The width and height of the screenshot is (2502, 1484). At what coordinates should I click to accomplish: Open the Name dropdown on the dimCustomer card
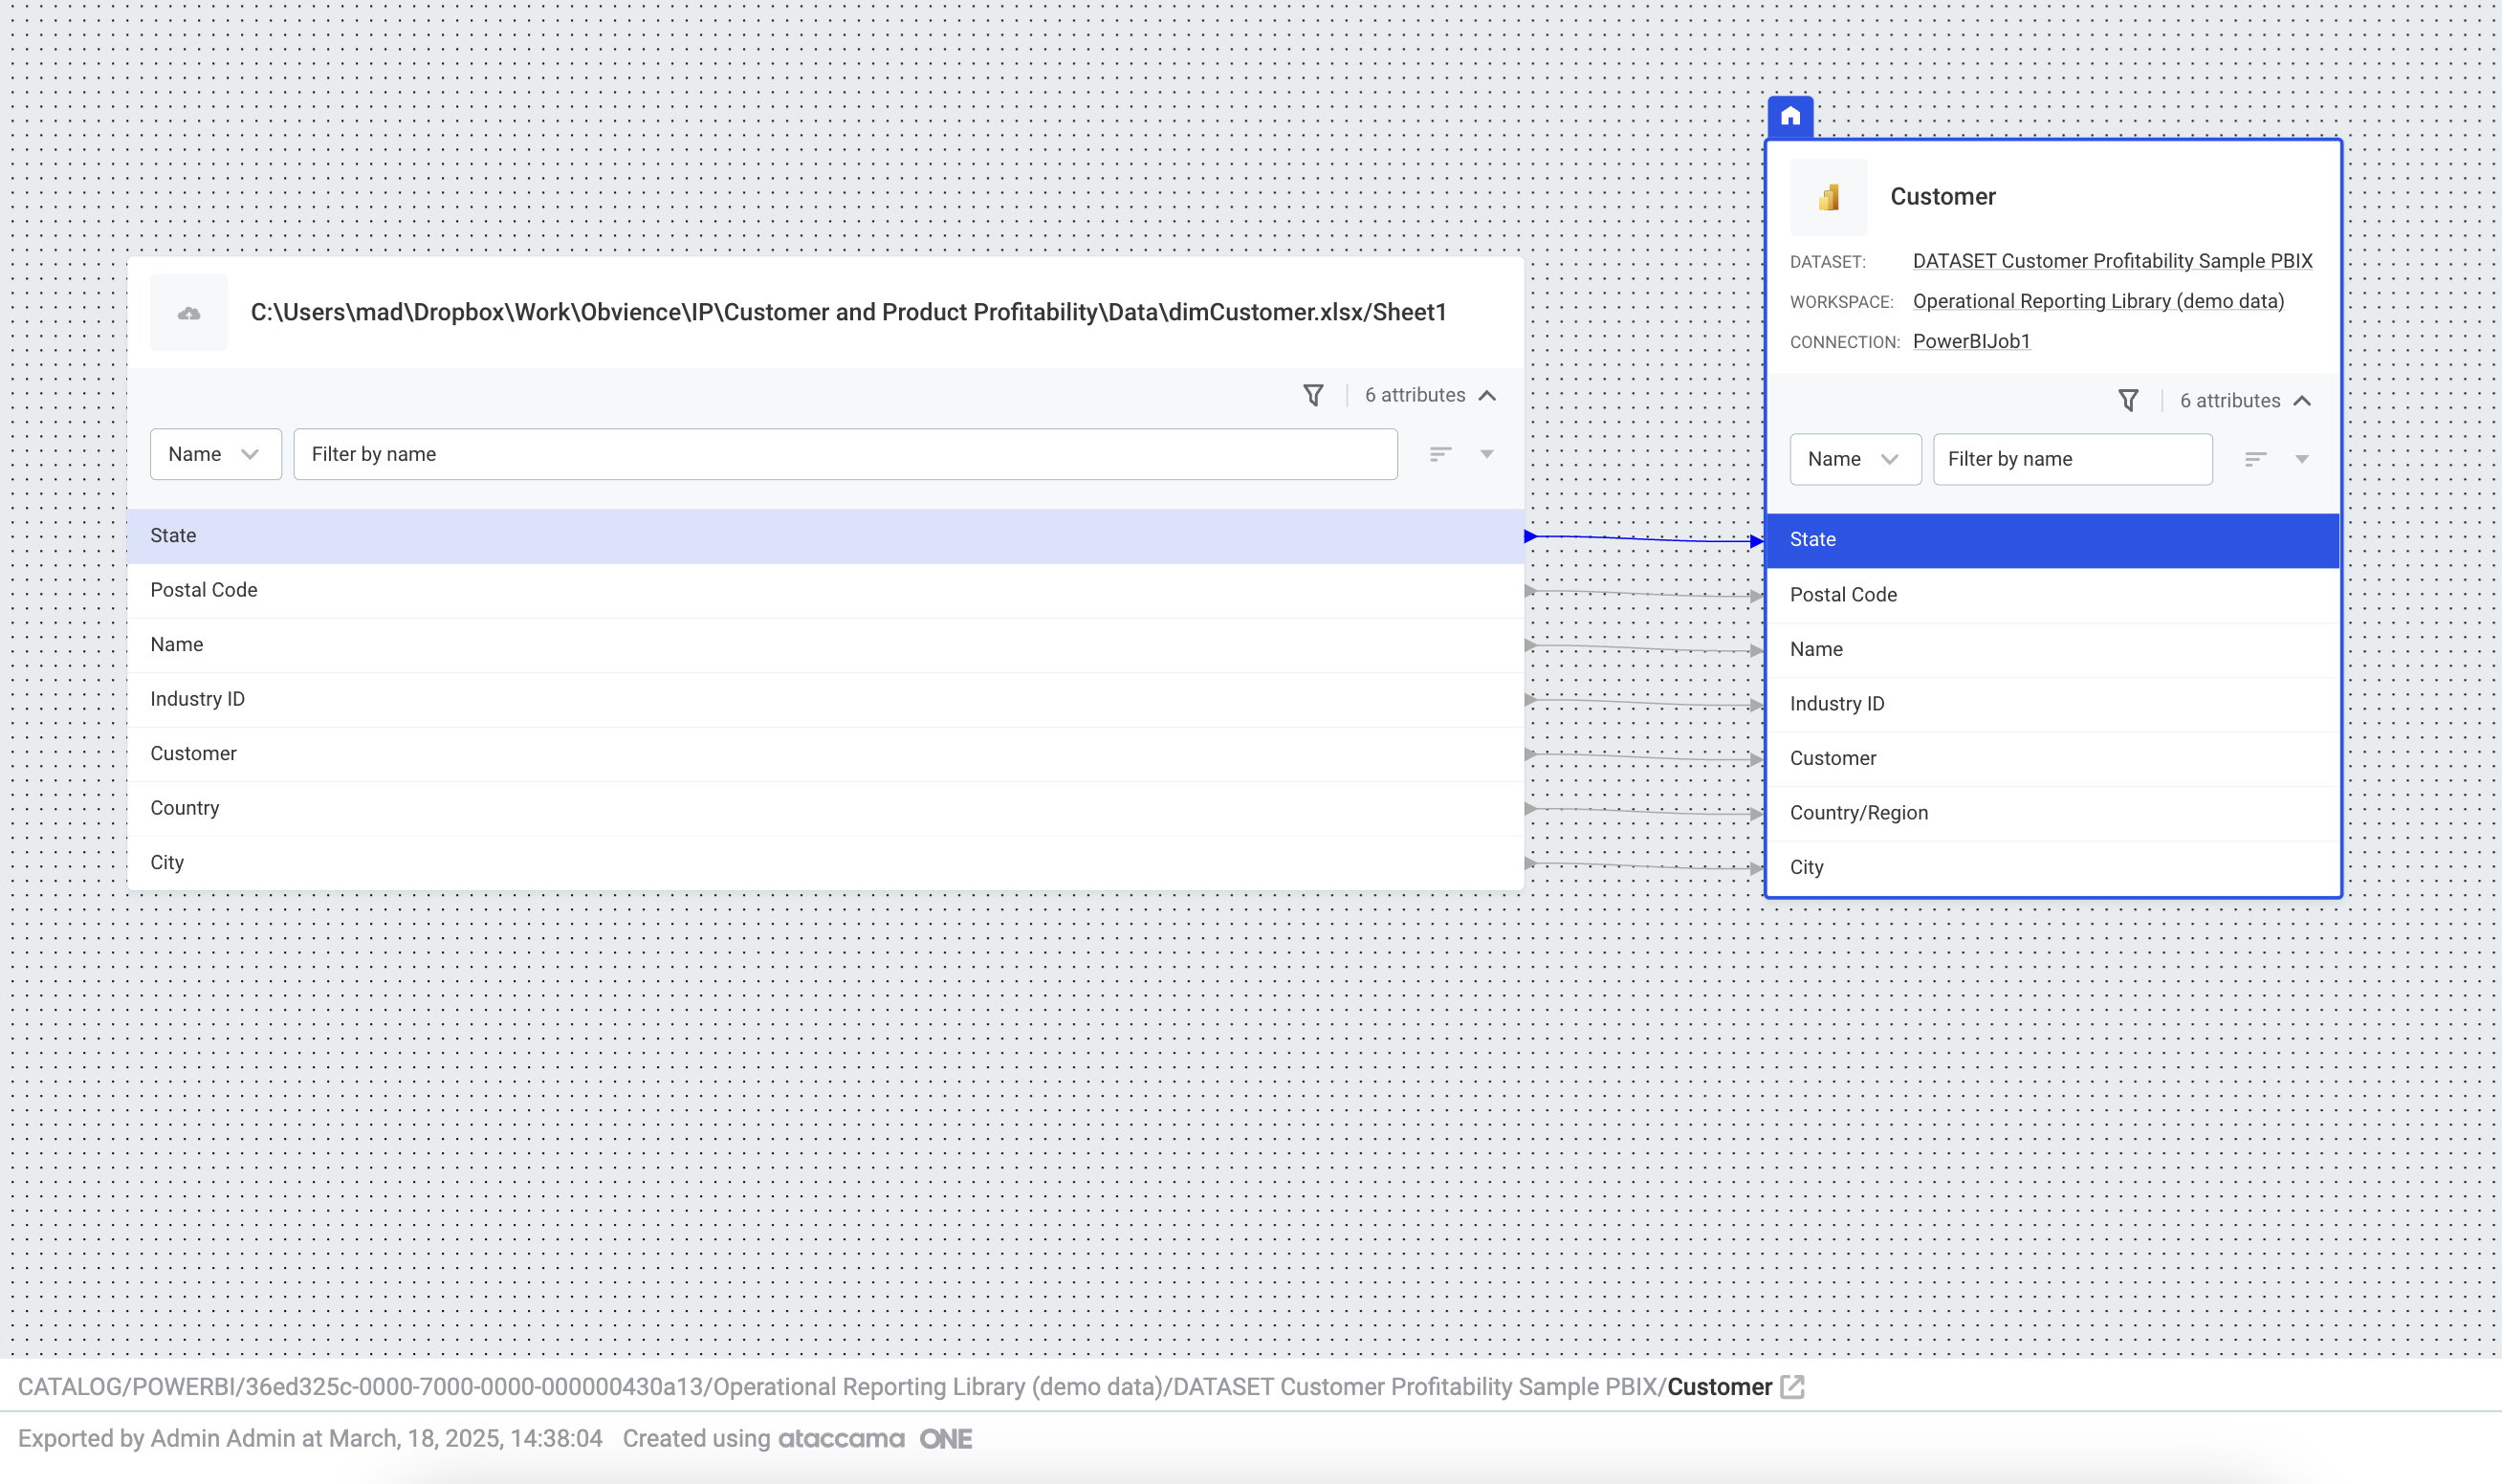pos(215,454)
